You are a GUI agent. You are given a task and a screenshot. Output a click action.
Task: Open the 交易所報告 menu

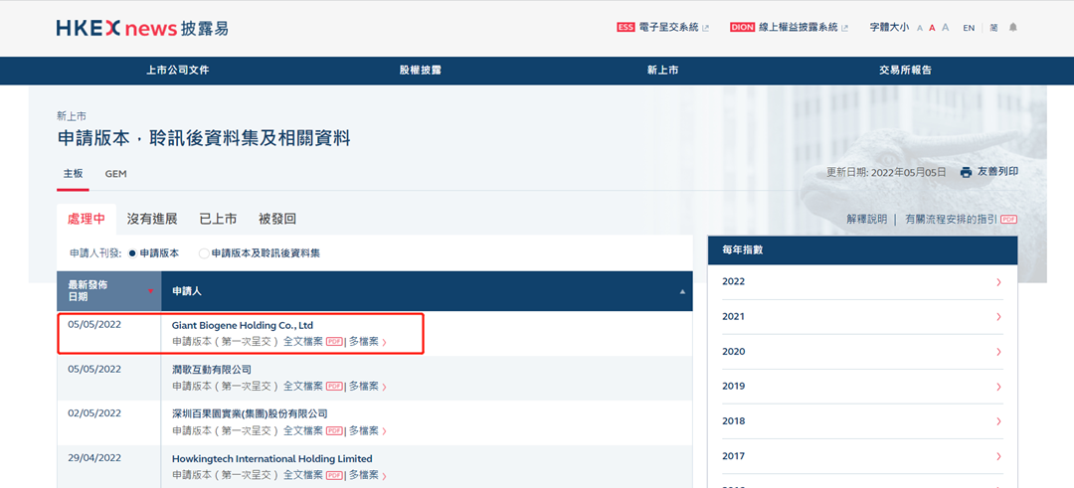point(906,70)
